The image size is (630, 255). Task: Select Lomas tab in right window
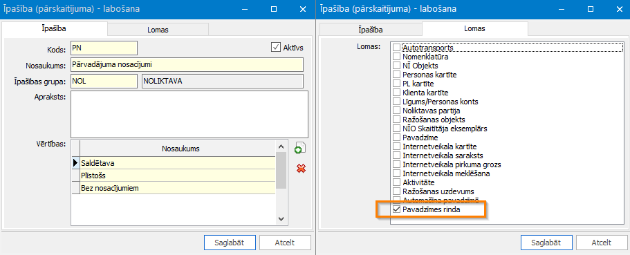[474, 28]
